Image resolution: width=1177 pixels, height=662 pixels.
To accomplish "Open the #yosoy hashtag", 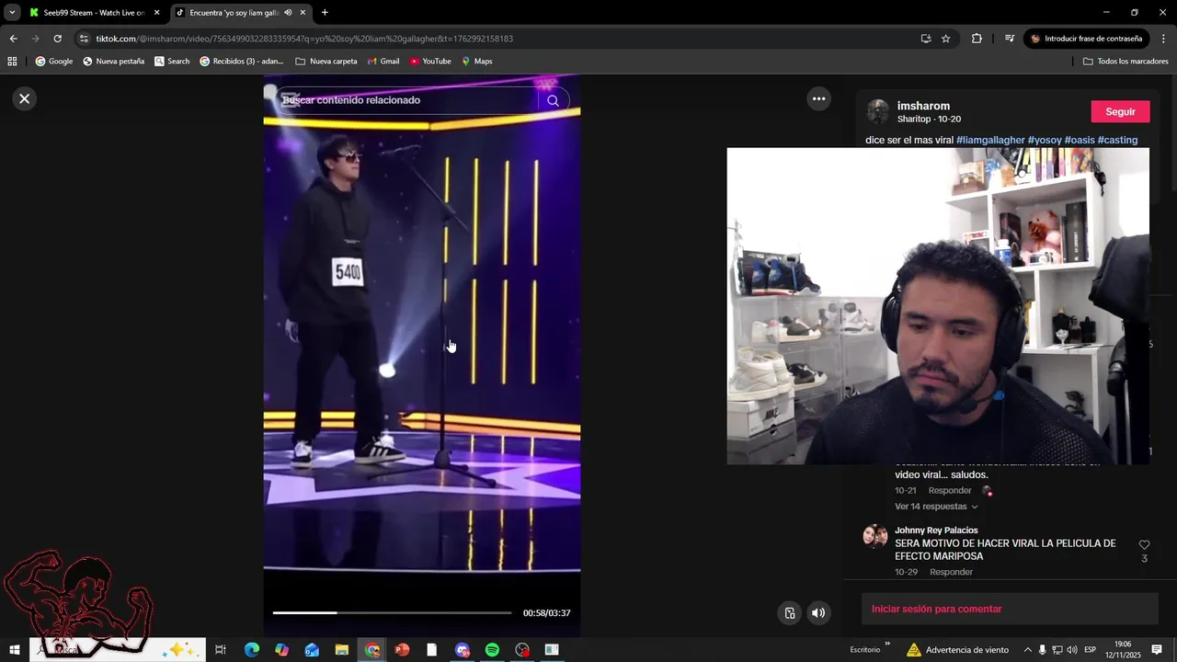I will [x=1045, y=140].
